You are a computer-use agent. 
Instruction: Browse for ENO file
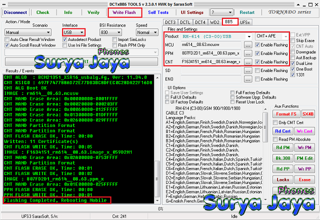pos(248,79)
